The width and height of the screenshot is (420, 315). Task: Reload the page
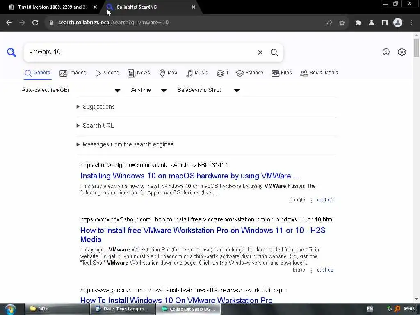35,23
